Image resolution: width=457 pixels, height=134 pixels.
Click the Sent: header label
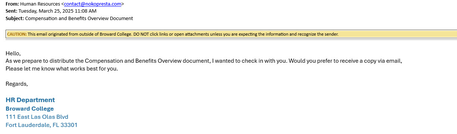pyautogui.click(x=11, y=11)
